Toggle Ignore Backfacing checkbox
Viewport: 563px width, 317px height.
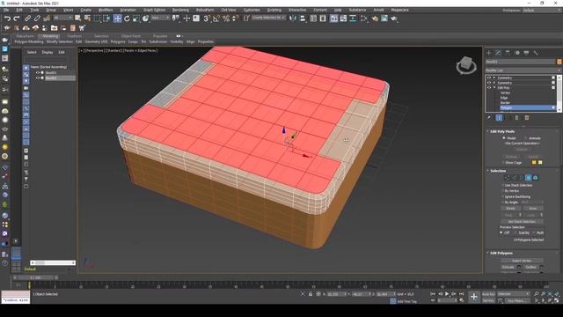502,196
